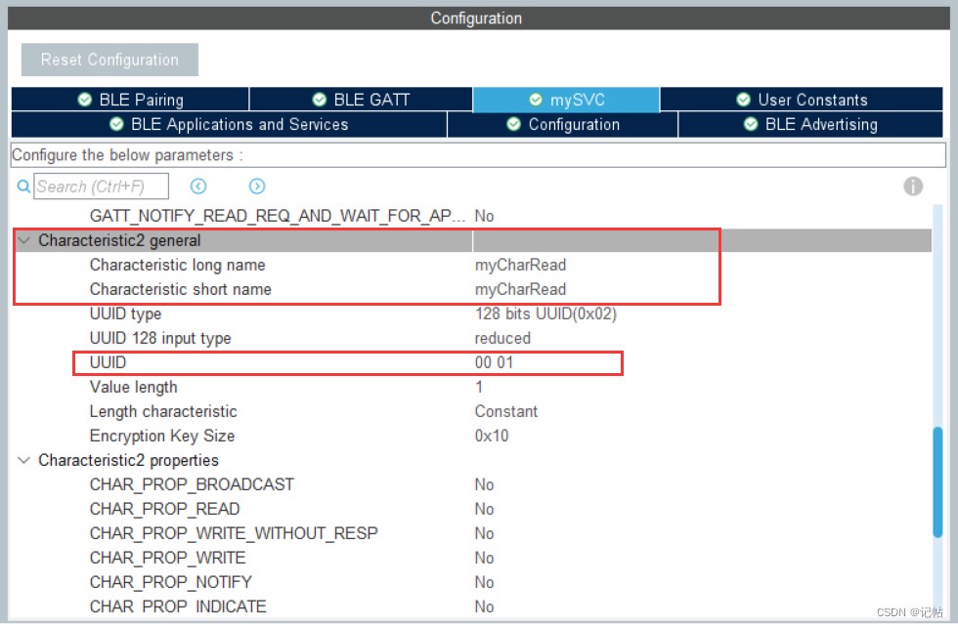Select the Characteristic long name row label

coord(177,265)
